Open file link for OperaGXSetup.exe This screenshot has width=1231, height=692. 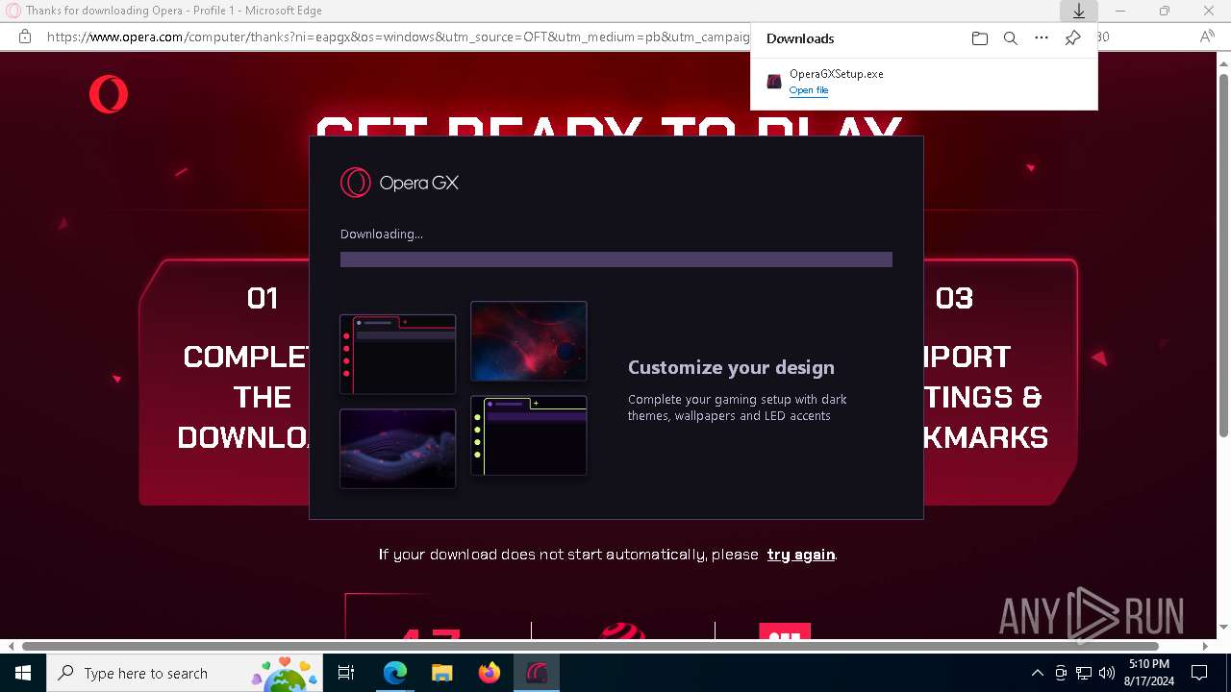pyautogui.click(x=809, y=90)
